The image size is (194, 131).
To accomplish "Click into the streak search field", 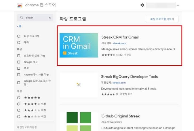I will pyautogui.click(x=35, y=18).
